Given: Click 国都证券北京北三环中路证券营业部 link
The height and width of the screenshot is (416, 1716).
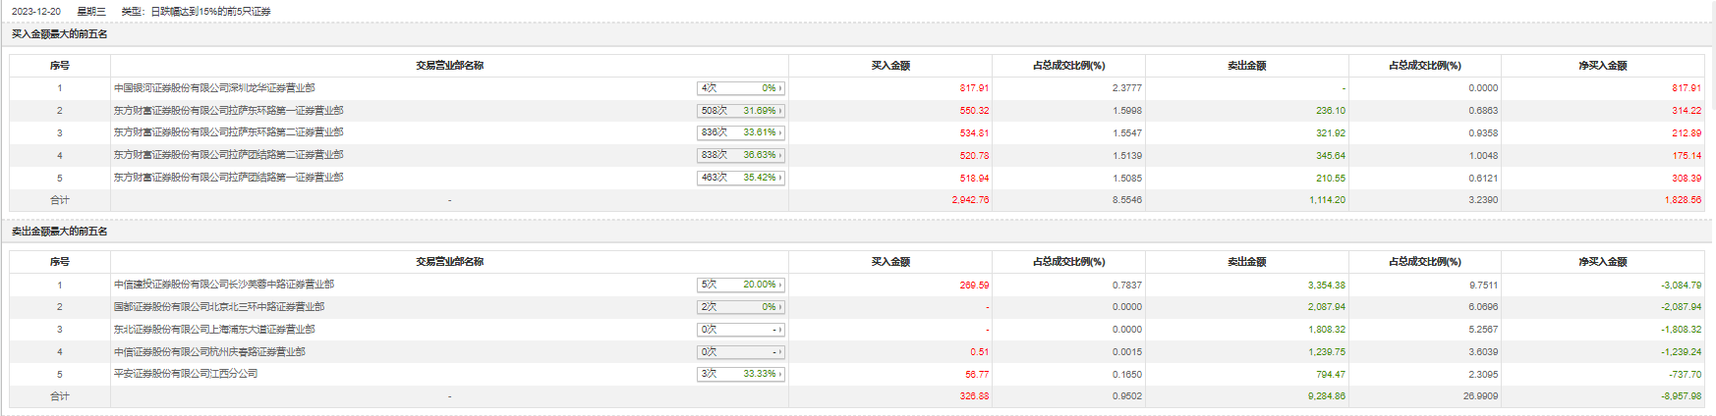Looking at the screenshot, I should pos(218,307).
